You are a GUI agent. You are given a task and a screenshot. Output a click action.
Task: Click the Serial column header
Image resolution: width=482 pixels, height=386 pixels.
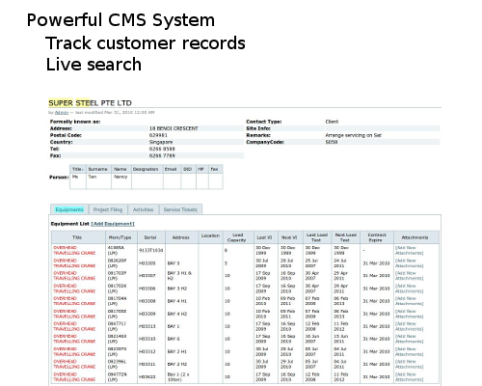(150, 237)
